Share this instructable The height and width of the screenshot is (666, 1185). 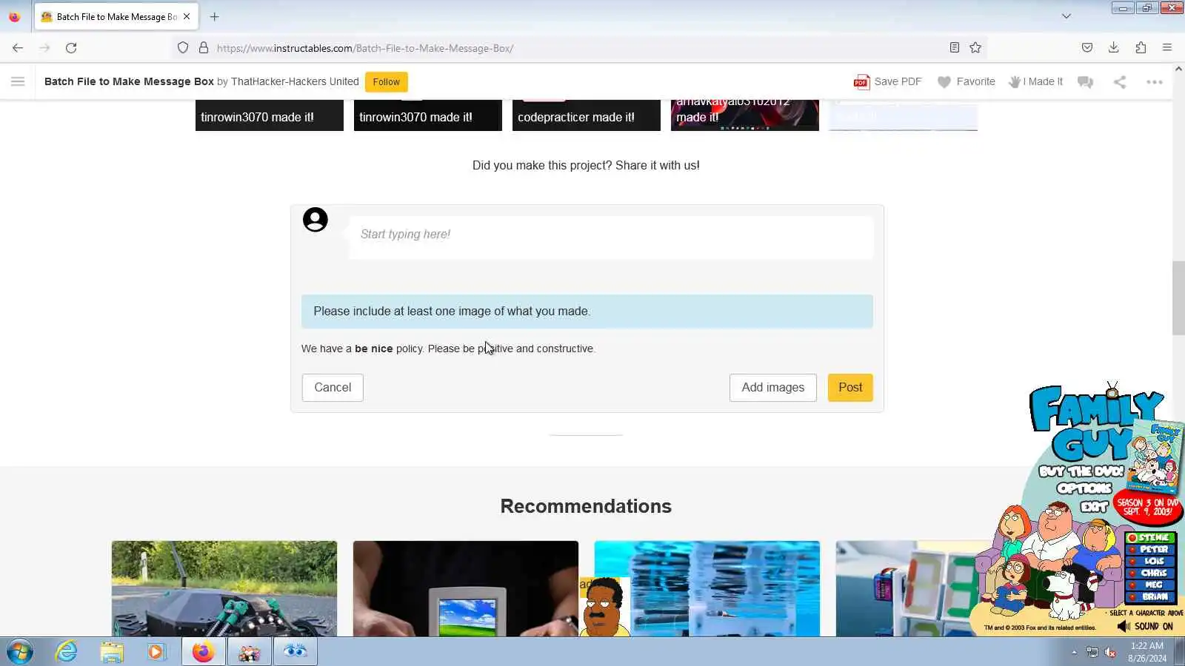[x=1120, y=82]
